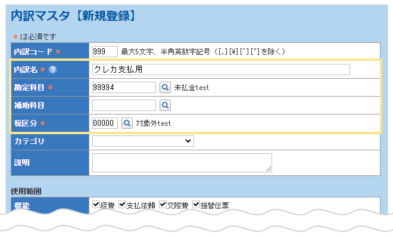This screenshot has height=238, width=393.
Task: Select the 勘定科目 code field 99994
Action: [x=124, y=87]
